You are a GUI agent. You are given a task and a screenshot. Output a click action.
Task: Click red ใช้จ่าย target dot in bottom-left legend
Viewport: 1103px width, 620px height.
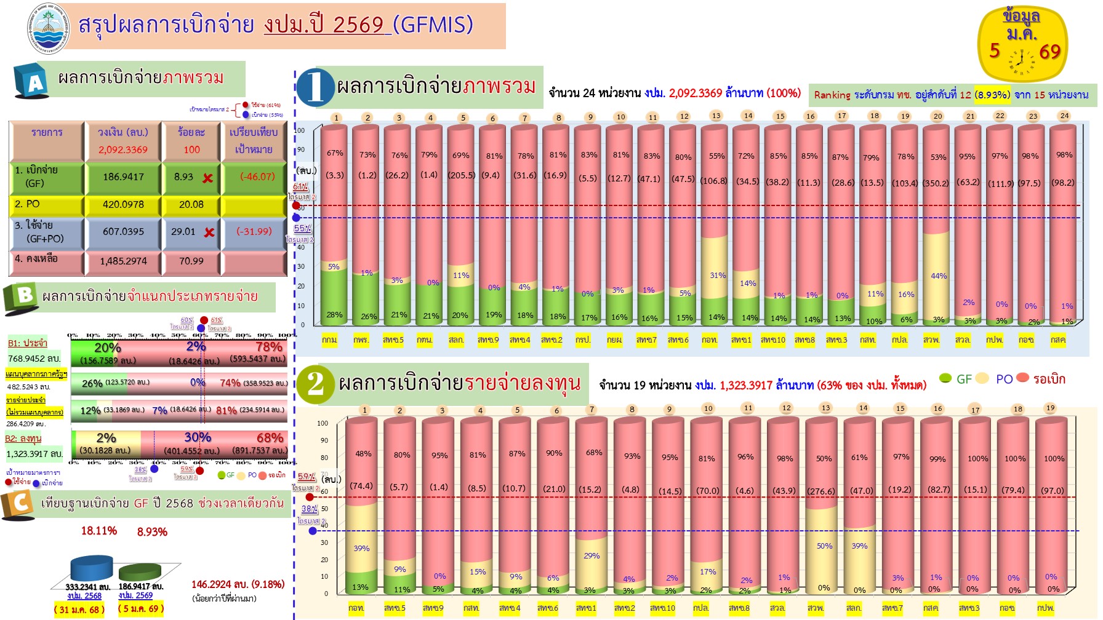pos(9,482)
